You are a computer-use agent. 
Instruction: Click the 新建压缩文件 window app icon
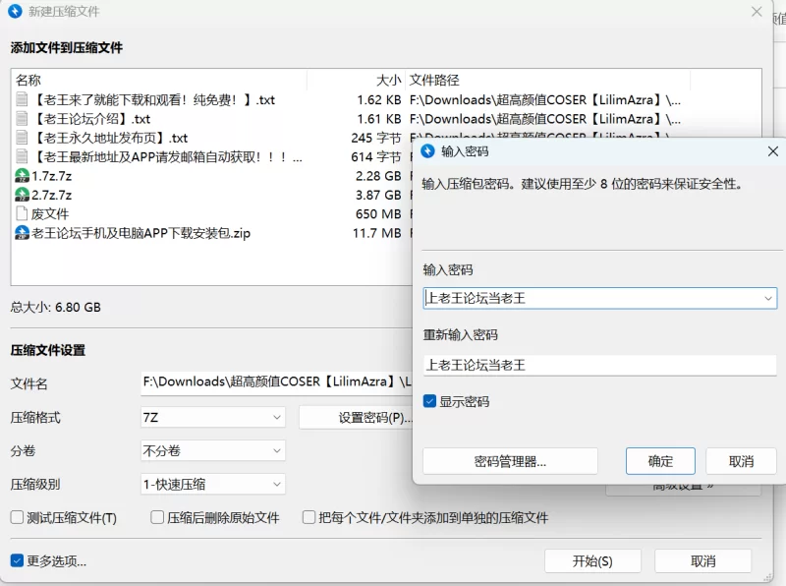click(15, 11)
